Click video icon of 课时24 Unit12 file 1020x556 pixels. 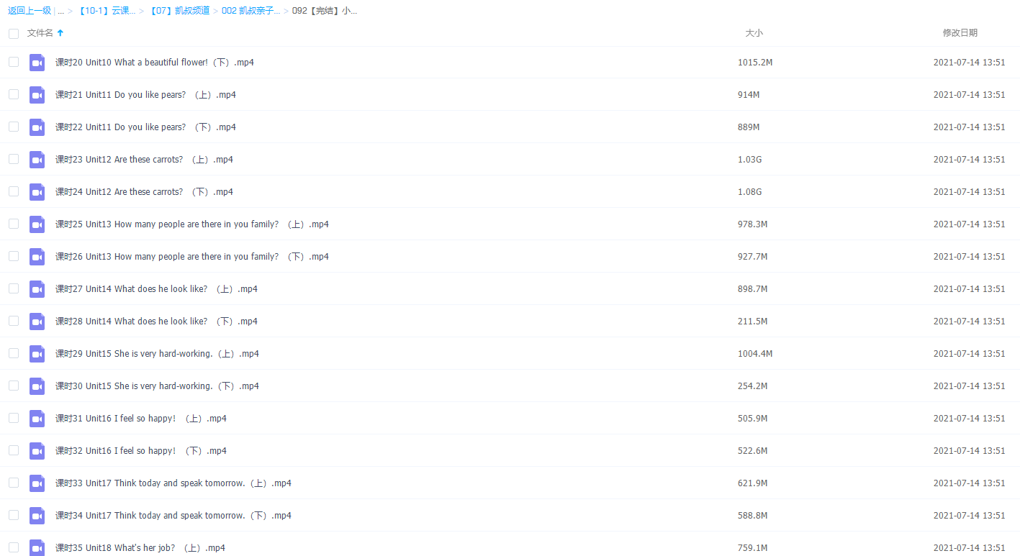point(37,192)
